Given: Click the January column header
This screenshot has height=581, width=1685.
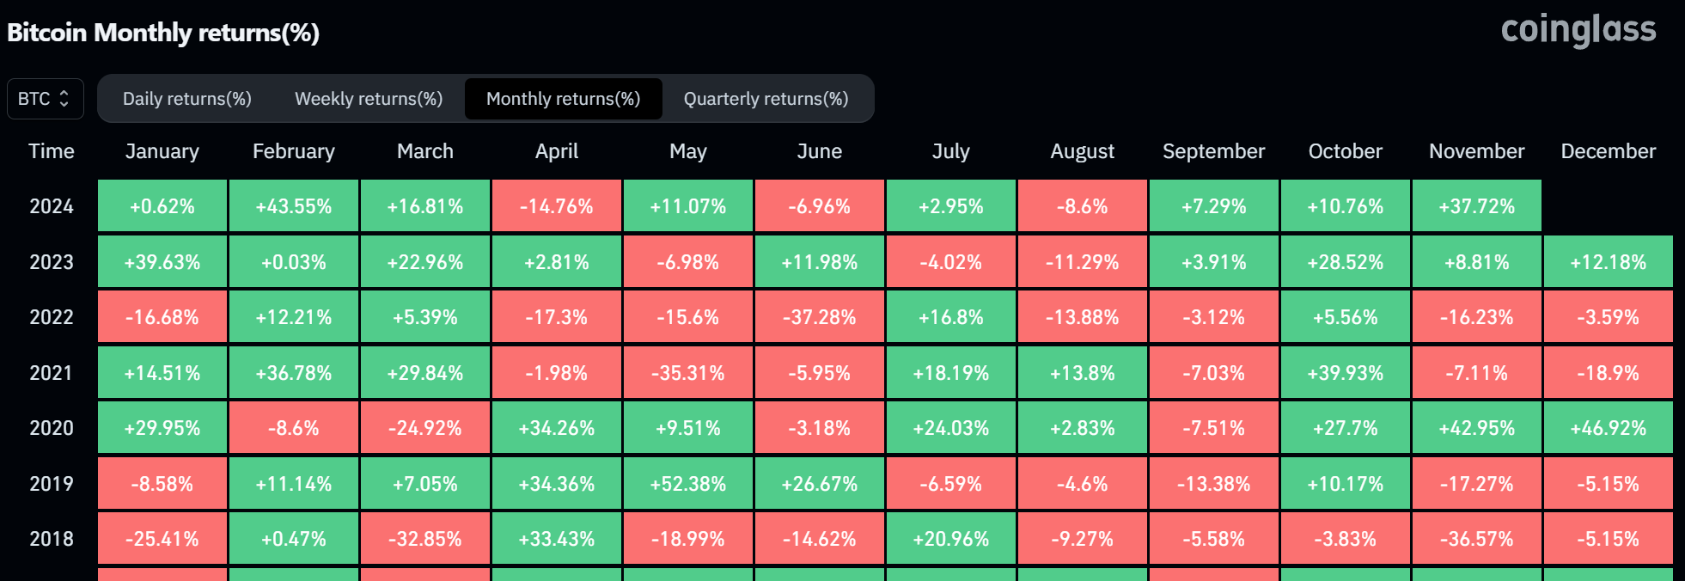Looking at the screenshot, I should 162,151.
